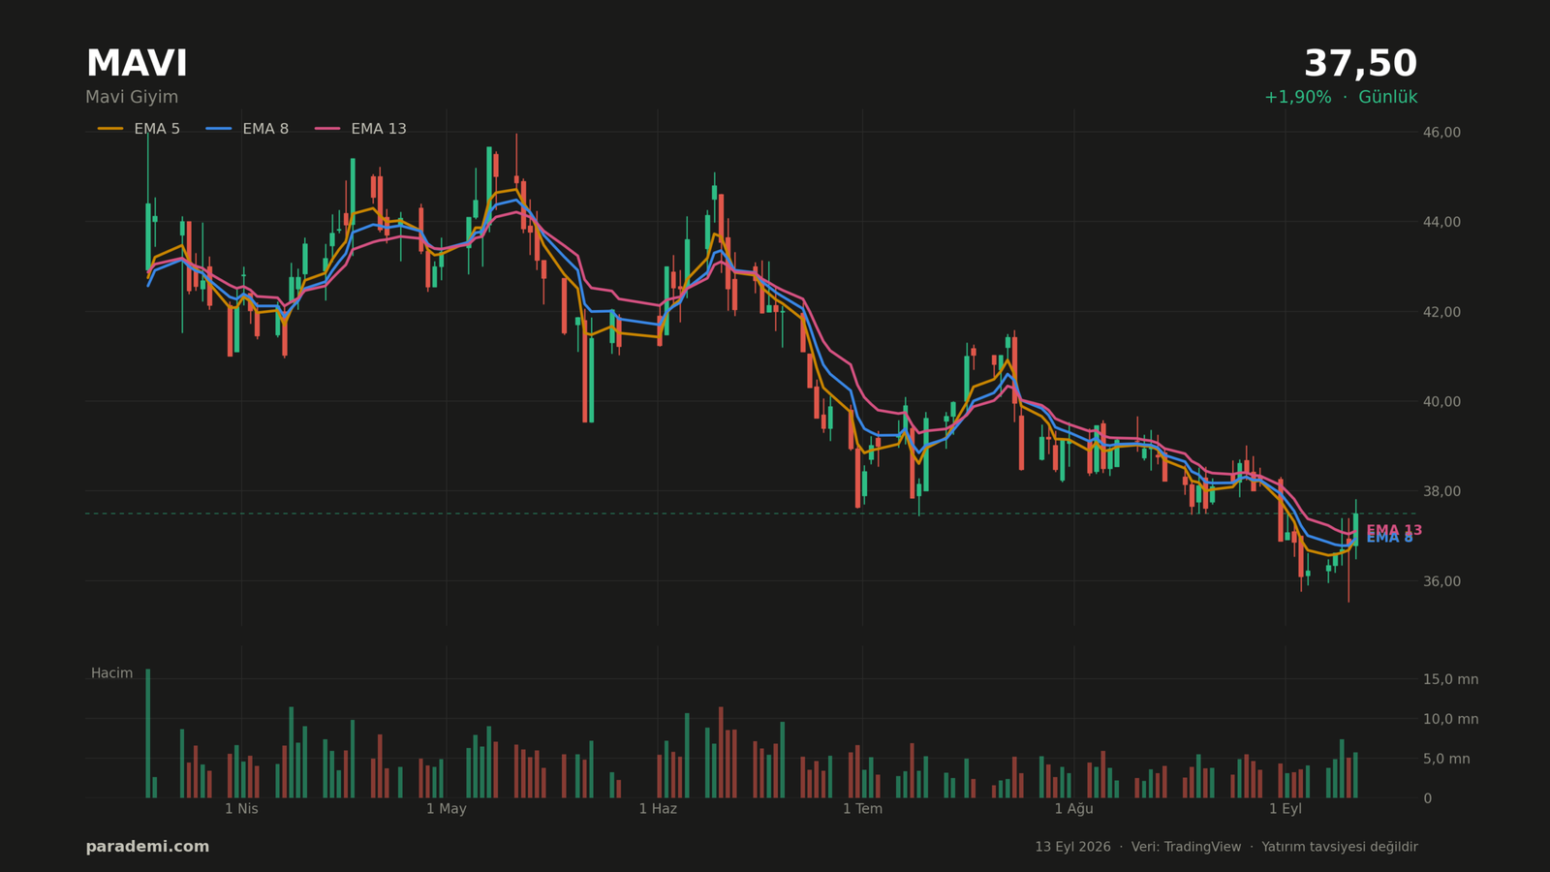Click the +1,90% daily change figure
The image size is (1550, 872).
1297,98
